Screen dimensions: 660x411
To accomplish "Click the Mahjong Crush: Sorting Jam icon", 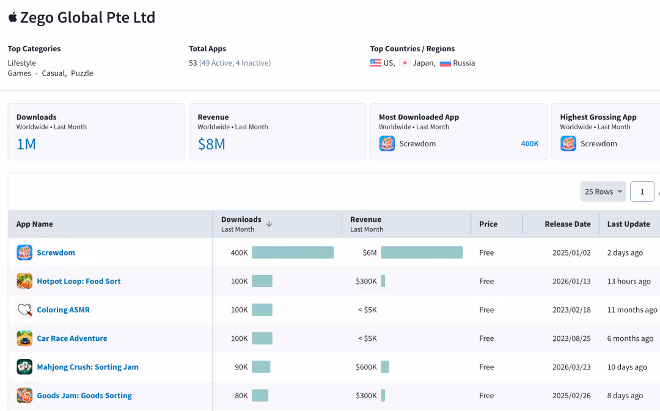I will [24, 367].
